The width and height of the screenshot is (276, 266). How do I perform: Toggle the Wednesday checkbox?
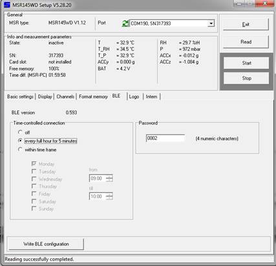(34, 179)
